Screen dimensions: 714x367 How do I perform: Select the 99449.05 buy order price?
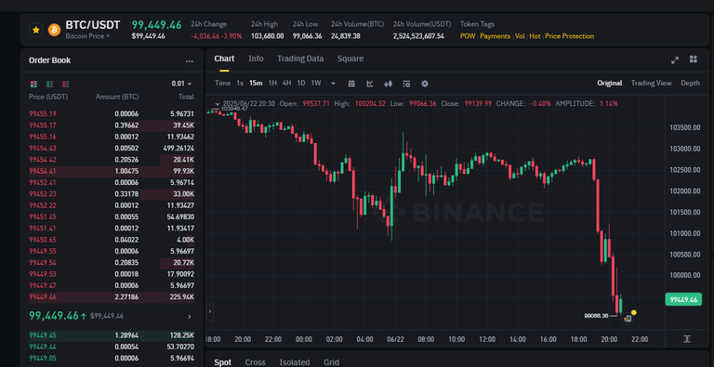(43, 359)
